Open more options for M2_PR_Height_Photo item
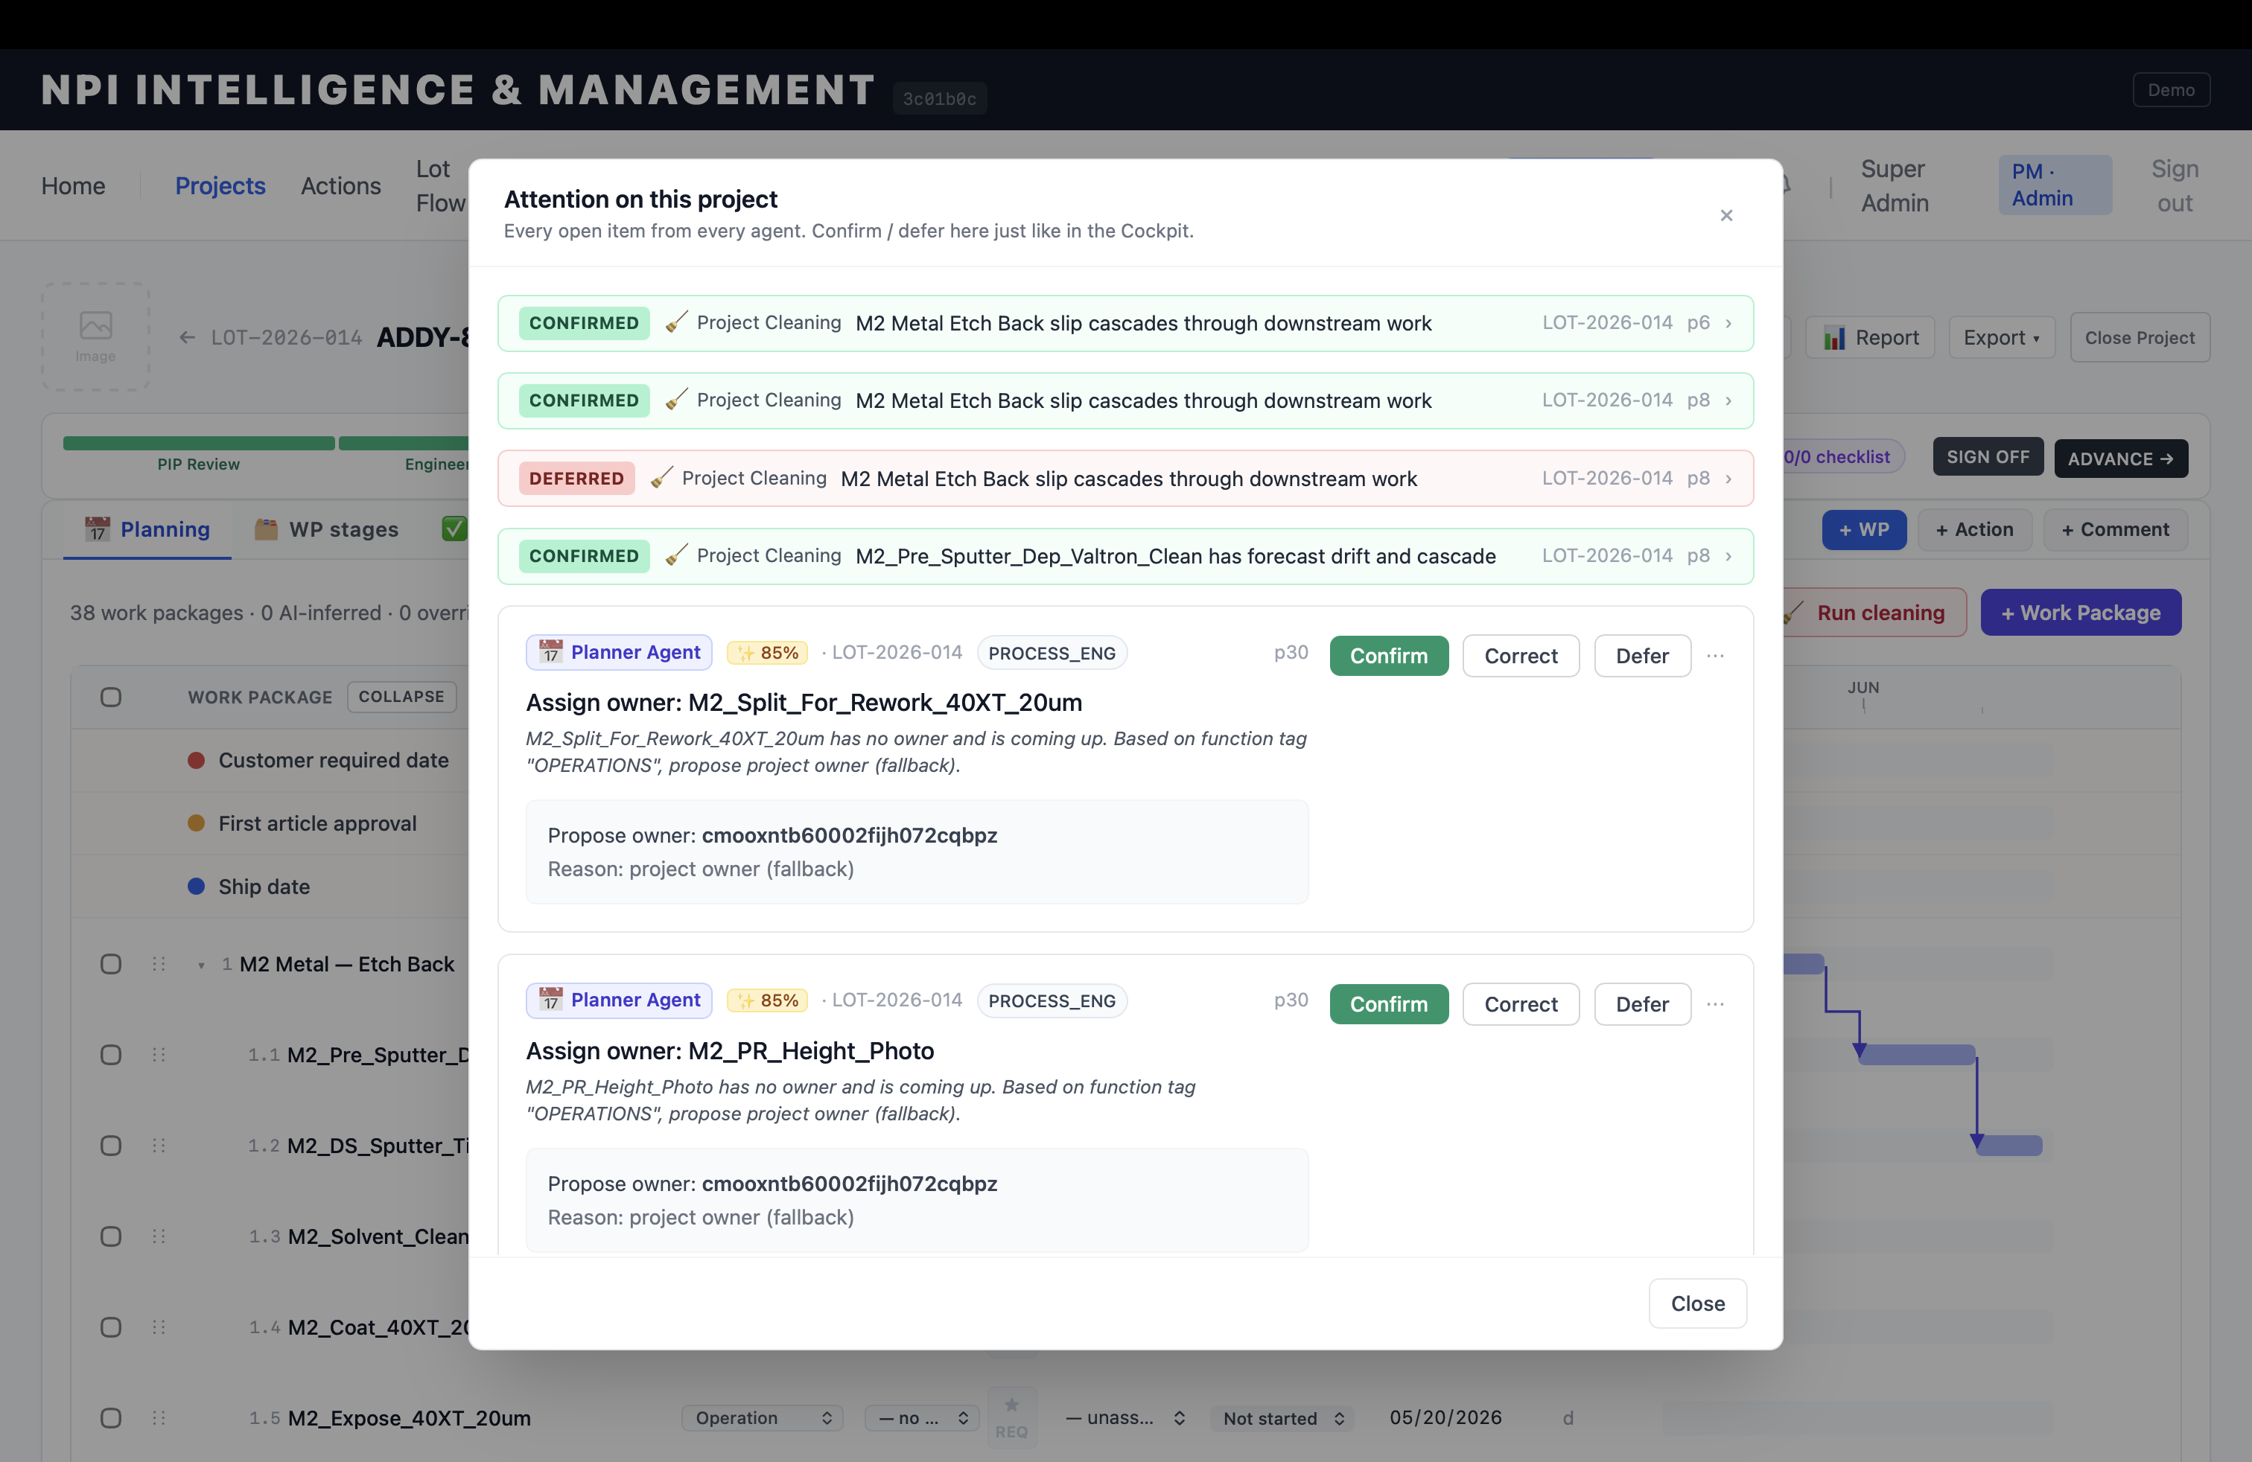Image resolution: width=2252 pixels, height=1462 pixels. point(1716,1003)
